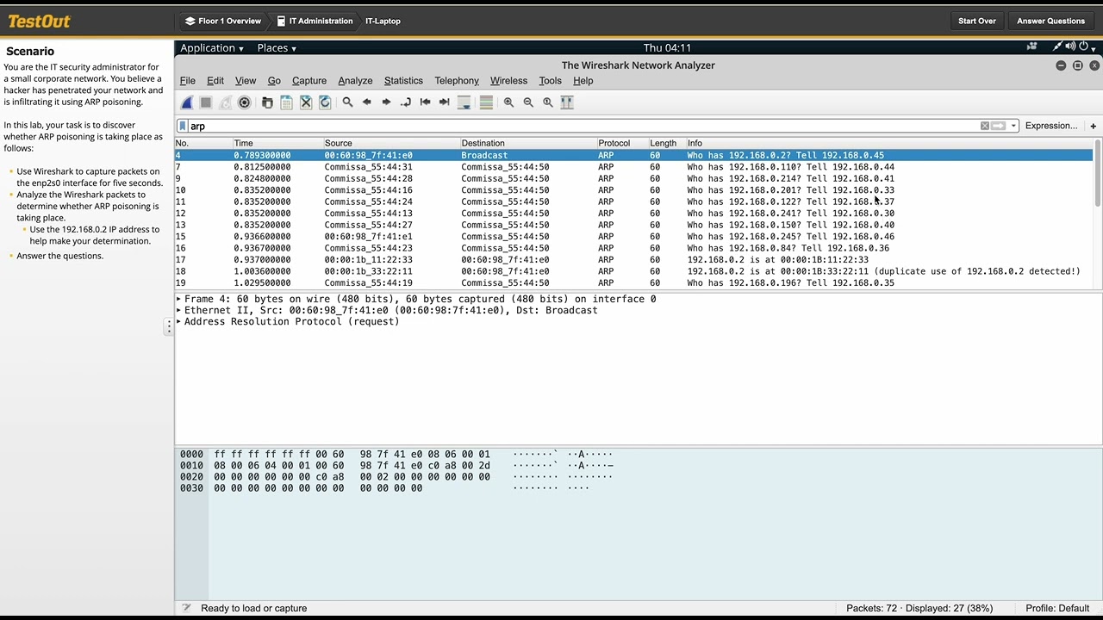The width and height of the screenshot is (1103, 620).
Task: Close this capture file icon
Action: [x=306, y=102]
